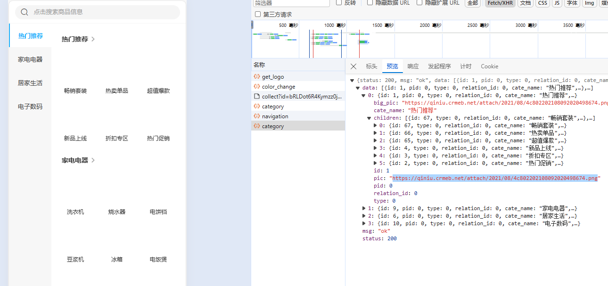608x286 pixels.
Task: Check the 第三方请求 checkbox
Action: (258, 14)
